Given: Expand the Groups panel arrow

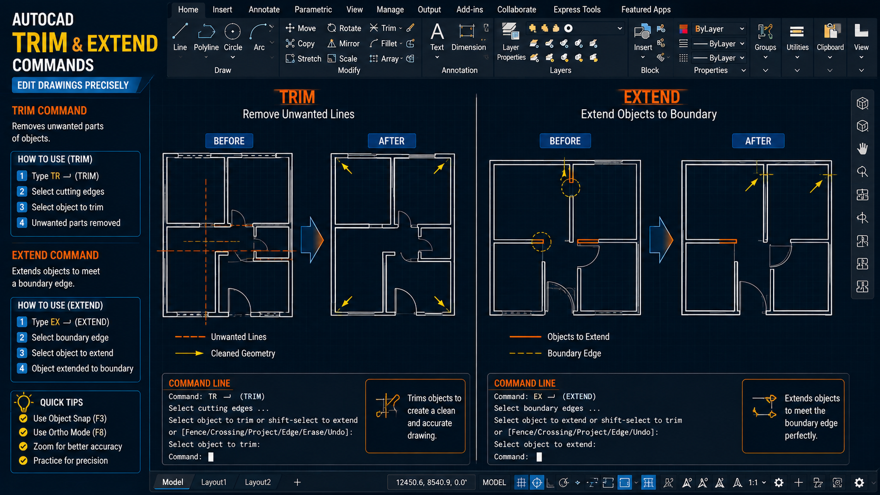Looking at the screenshot, I should click(765, 70).
